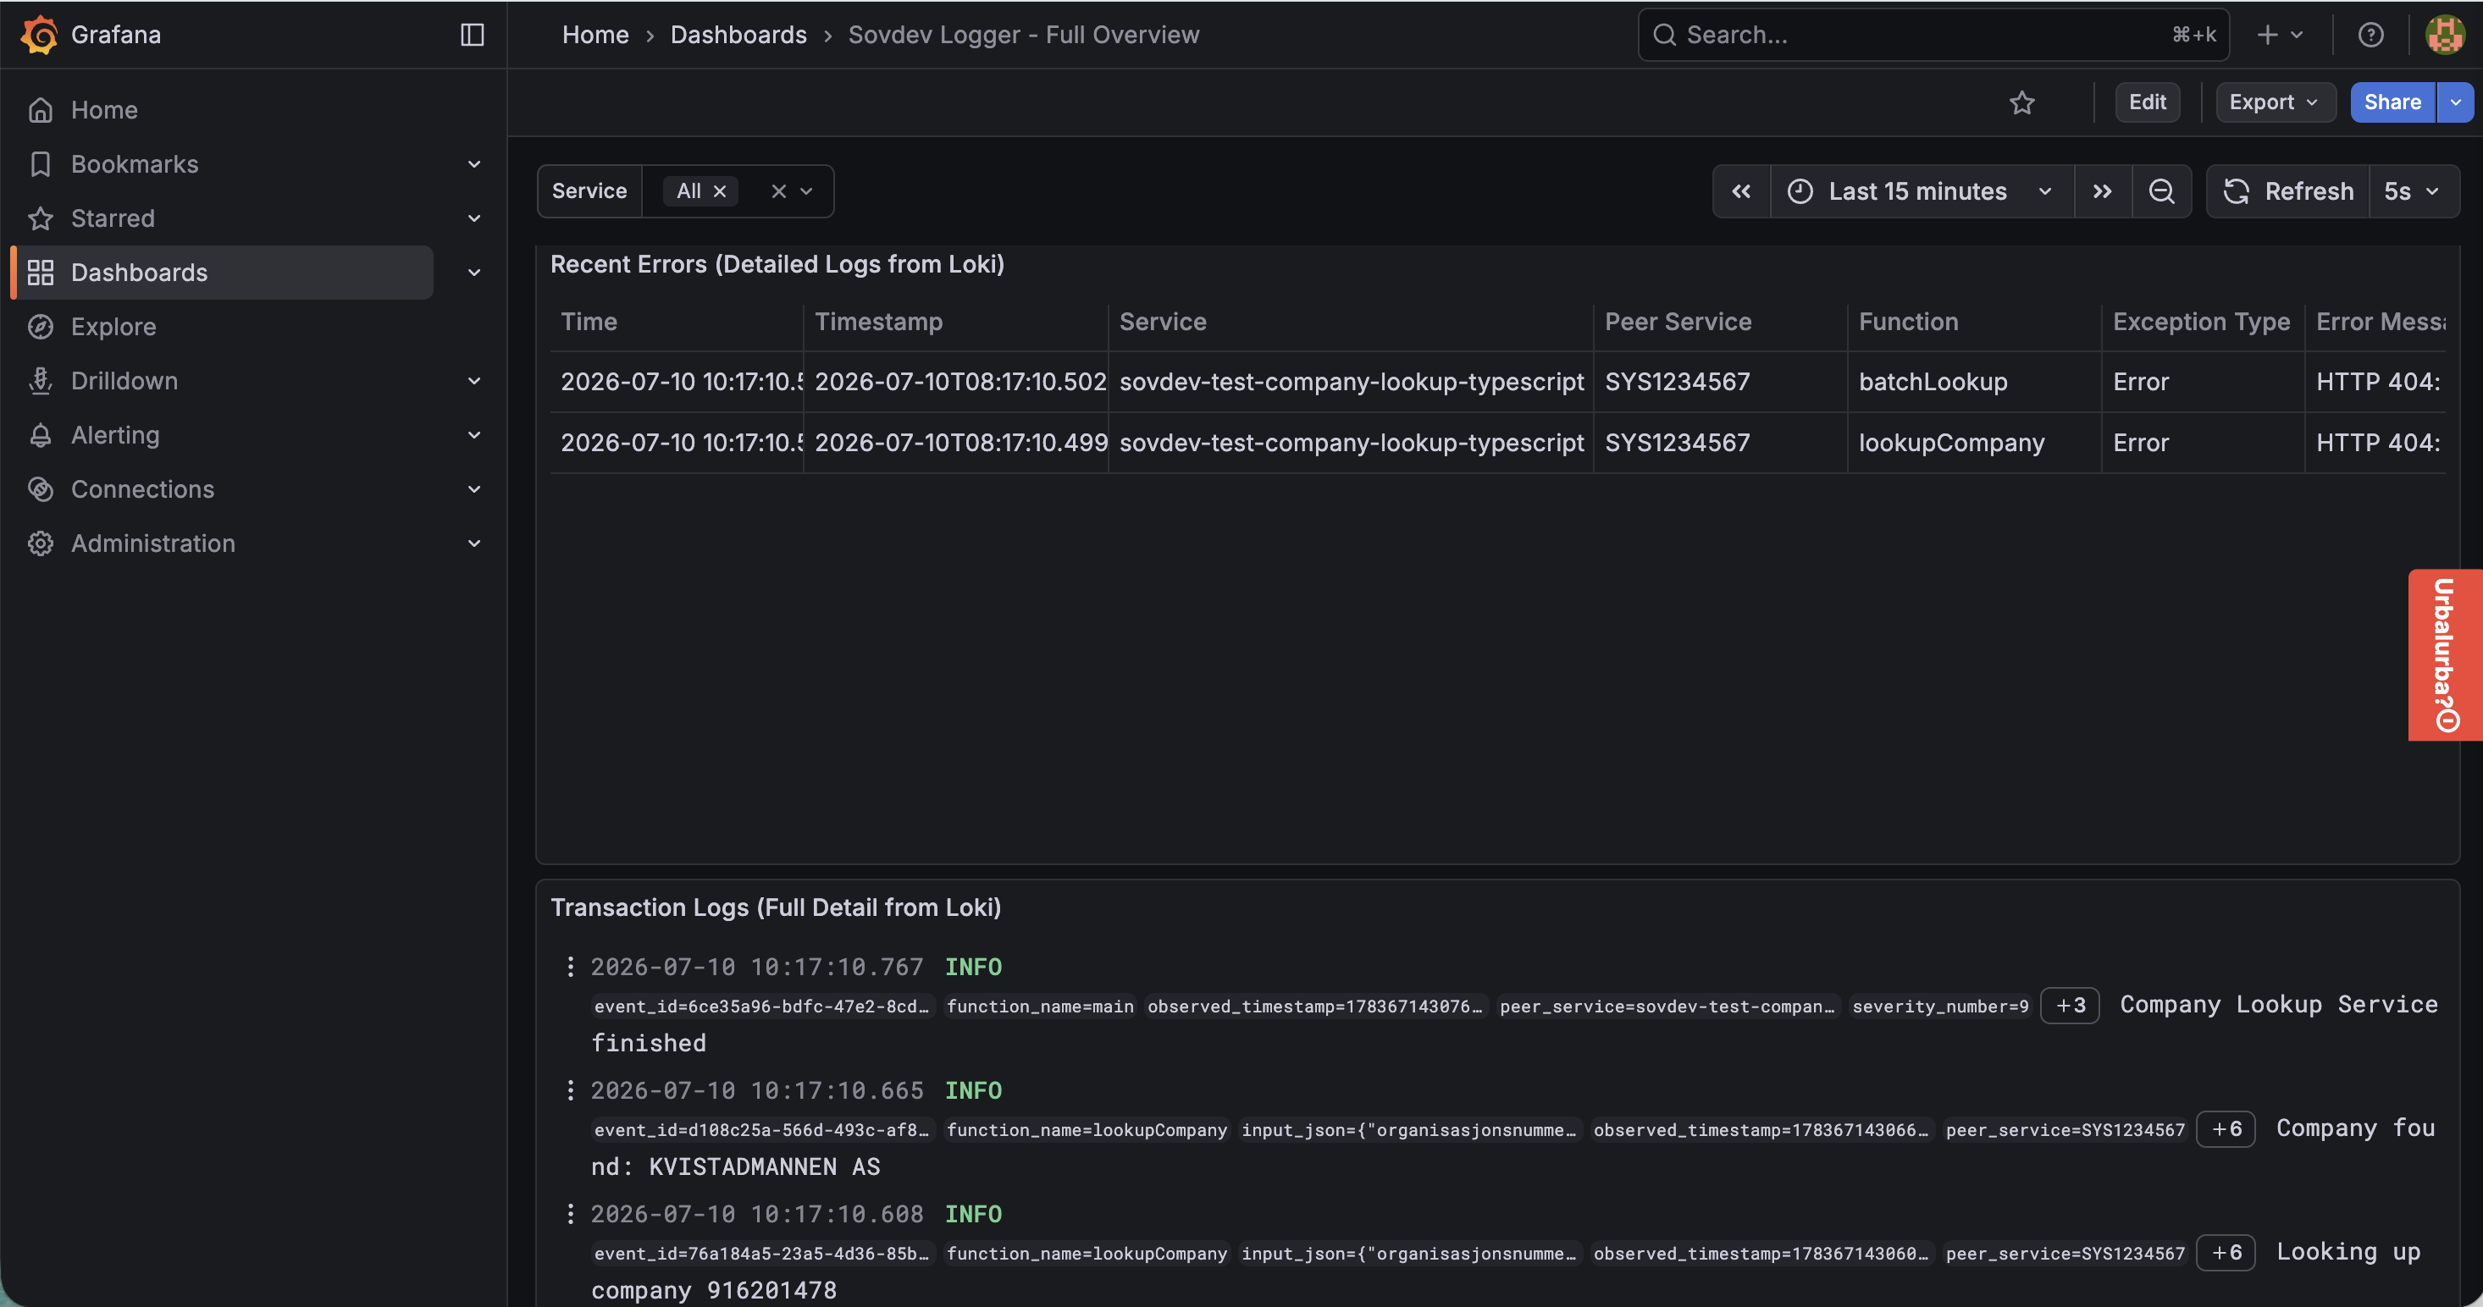Image resolution: width=2483 pixels, height=1307 pixels.
Task: Open the Service variable dropdown arrow
Action: coord(807,190)
